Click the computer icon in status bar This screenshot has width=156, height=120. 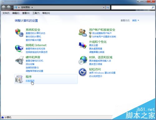coord(2,118)
